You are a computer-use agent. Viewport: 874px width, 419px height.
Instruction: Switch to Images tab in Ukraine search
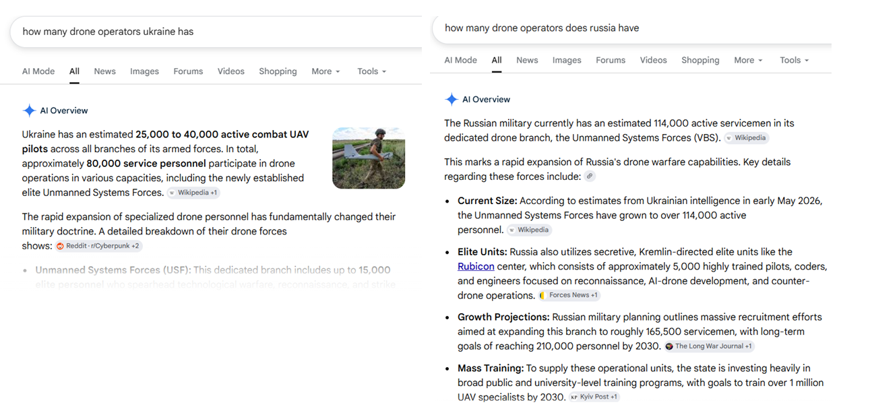pos(144,71)
